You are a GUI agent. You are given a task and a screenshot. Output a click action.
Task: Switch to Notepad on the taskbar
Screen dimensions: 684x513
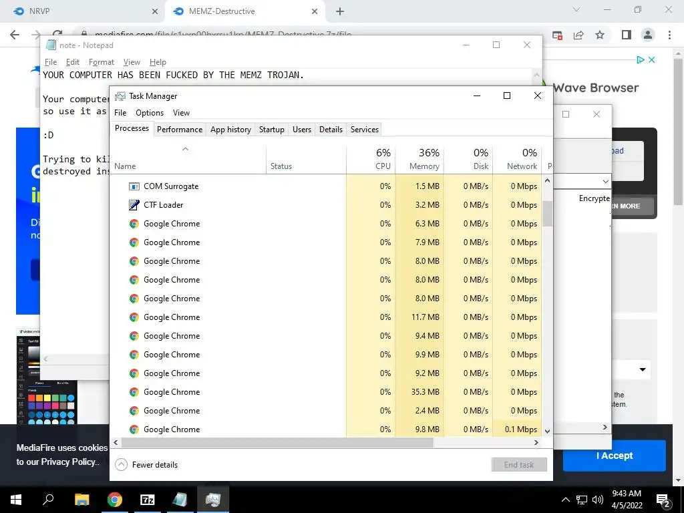180,500
